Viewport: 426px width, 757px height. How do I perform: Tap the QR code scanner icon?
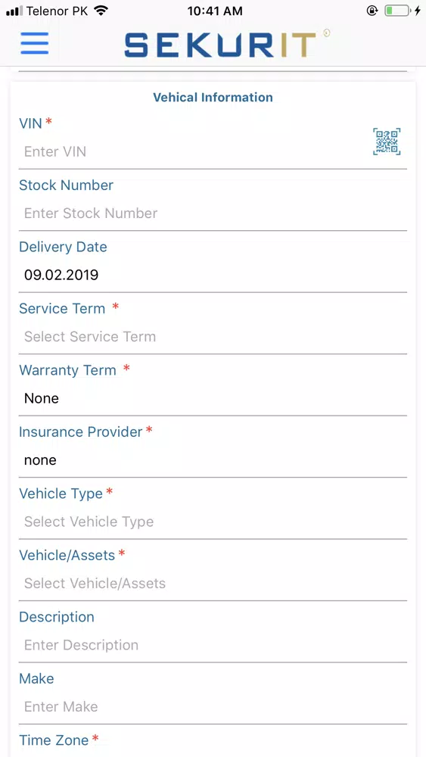387,142
